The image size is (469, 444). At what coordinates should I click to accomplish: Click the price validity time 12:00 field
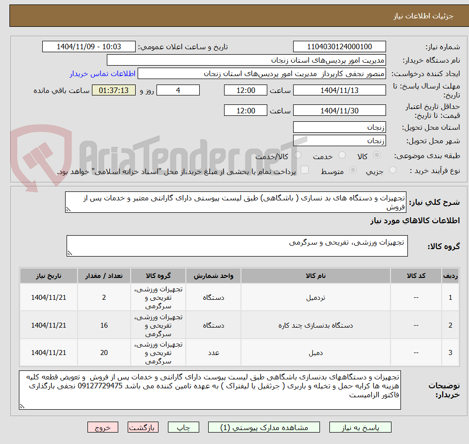pos(245,110)
